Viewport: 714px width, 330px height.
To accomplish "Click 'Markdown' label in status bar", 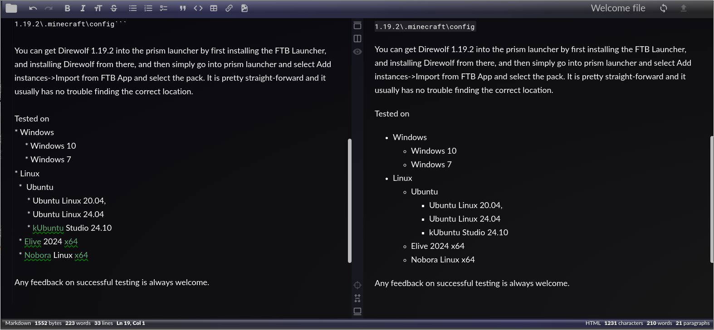I will (x=18, y=323).
